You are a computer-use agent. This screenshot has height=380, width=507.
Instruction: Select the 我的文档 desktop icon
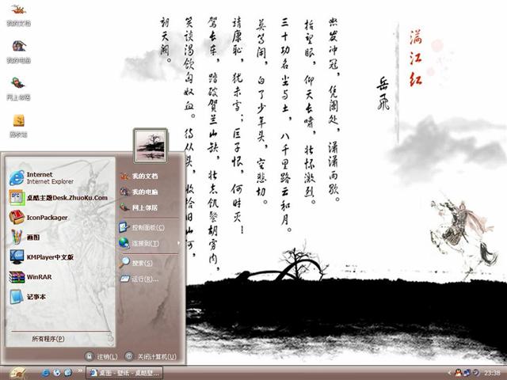(18, 15)
